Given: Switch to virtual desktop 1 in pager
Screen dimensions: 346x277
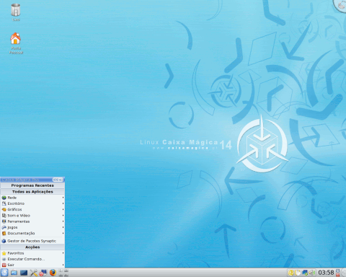Looking at the screenshot, I should [61, 271].
